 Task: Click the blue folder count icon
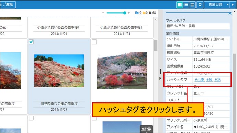tap(137, 13)
